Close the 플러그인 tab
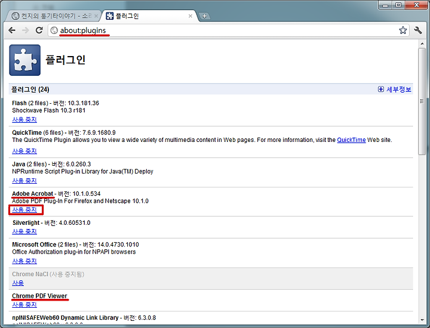Screen dimensions: 430x328 [191, 16]
